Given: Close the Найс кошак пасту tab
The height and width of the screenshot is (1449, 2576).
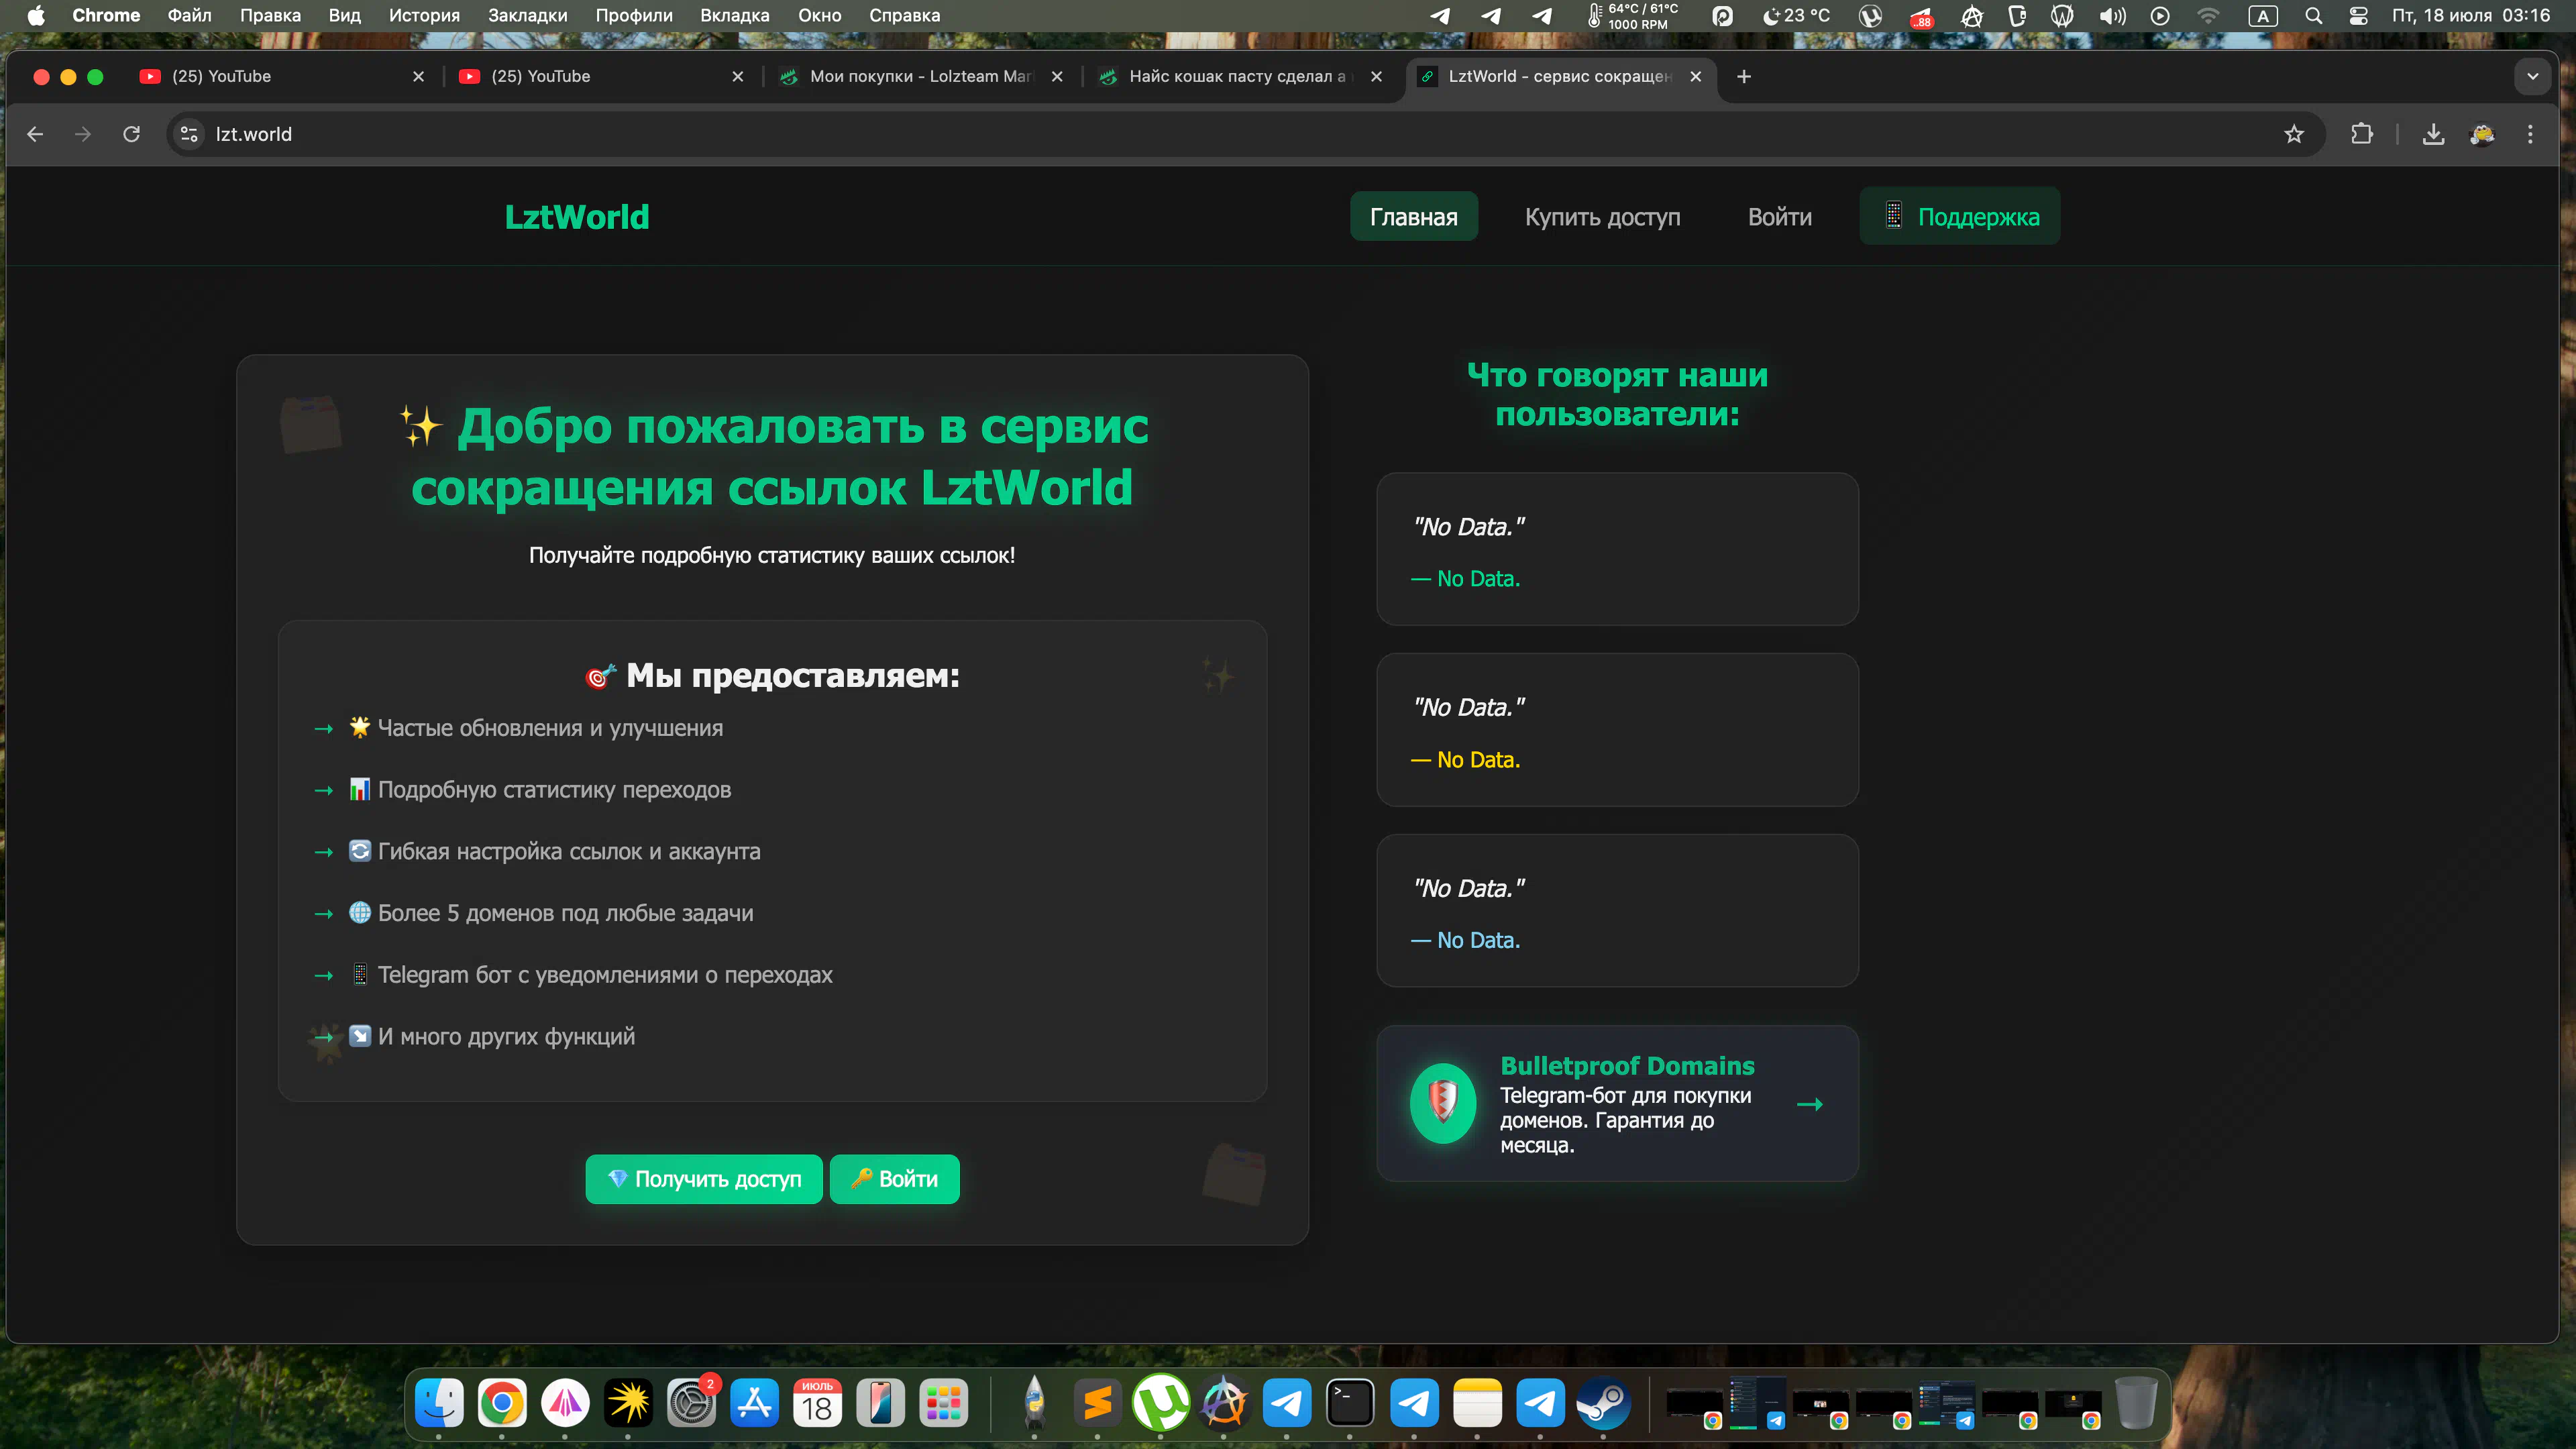Looking at the screenshot, I should point(1376,76).
